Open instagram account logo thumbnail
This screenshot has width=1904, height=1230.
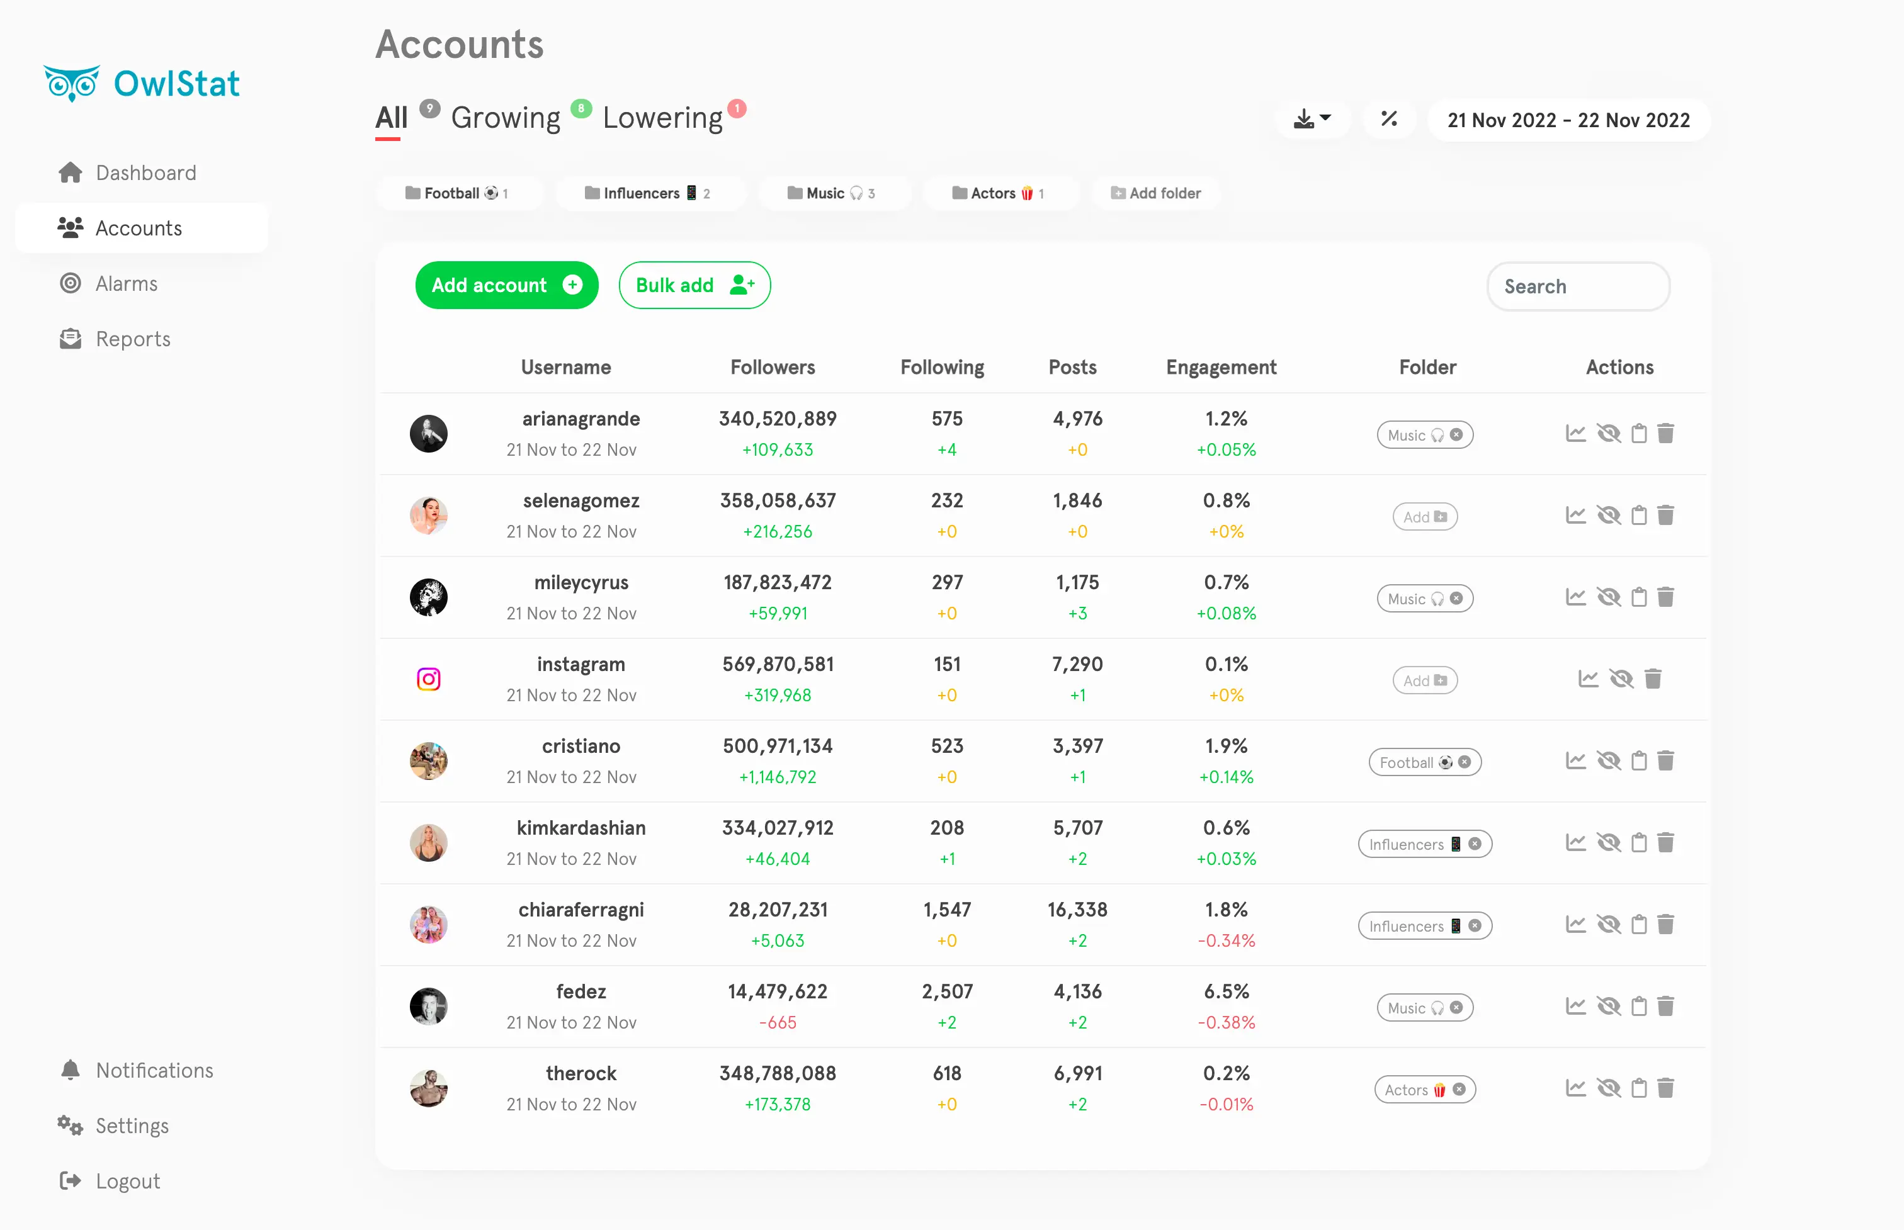click(x=429, y=679)
